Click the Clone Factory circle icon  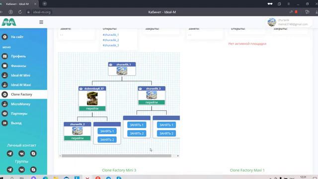tap(4, 94)
